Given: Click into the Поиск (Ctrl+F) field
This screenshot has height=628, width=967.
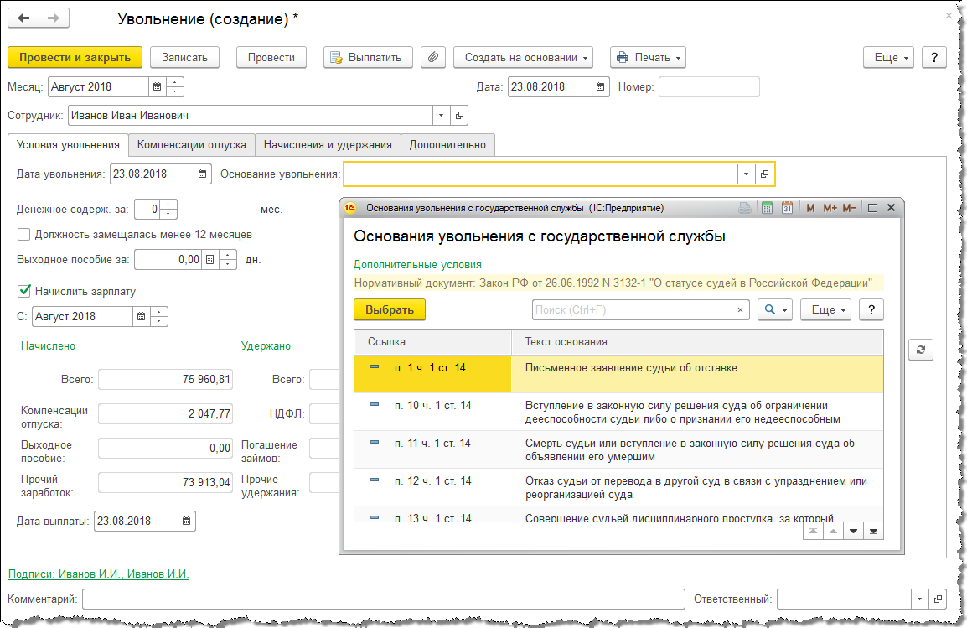Looking at the screenshot, I should click(x=632, y=309).
